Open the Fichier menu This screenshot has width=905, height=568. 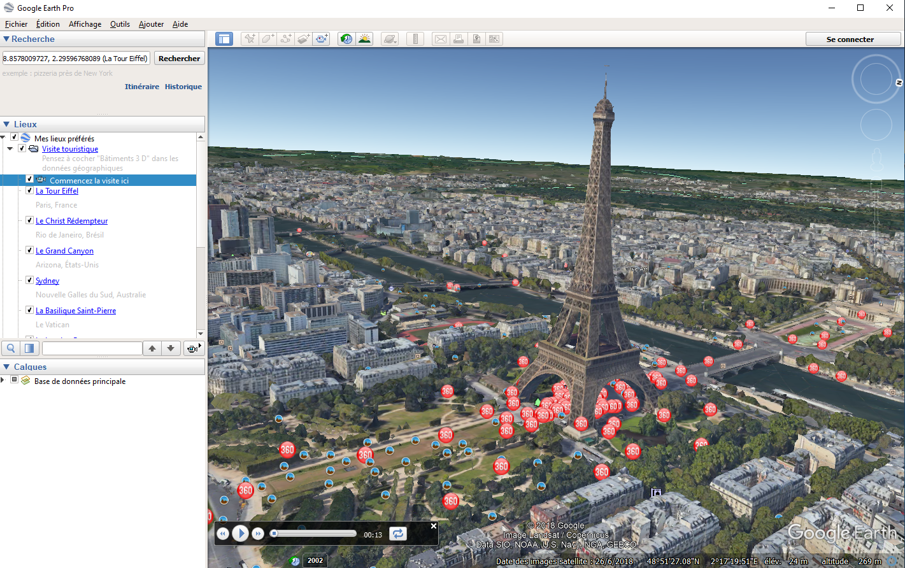pyautogui.click(x=16, y=24)
